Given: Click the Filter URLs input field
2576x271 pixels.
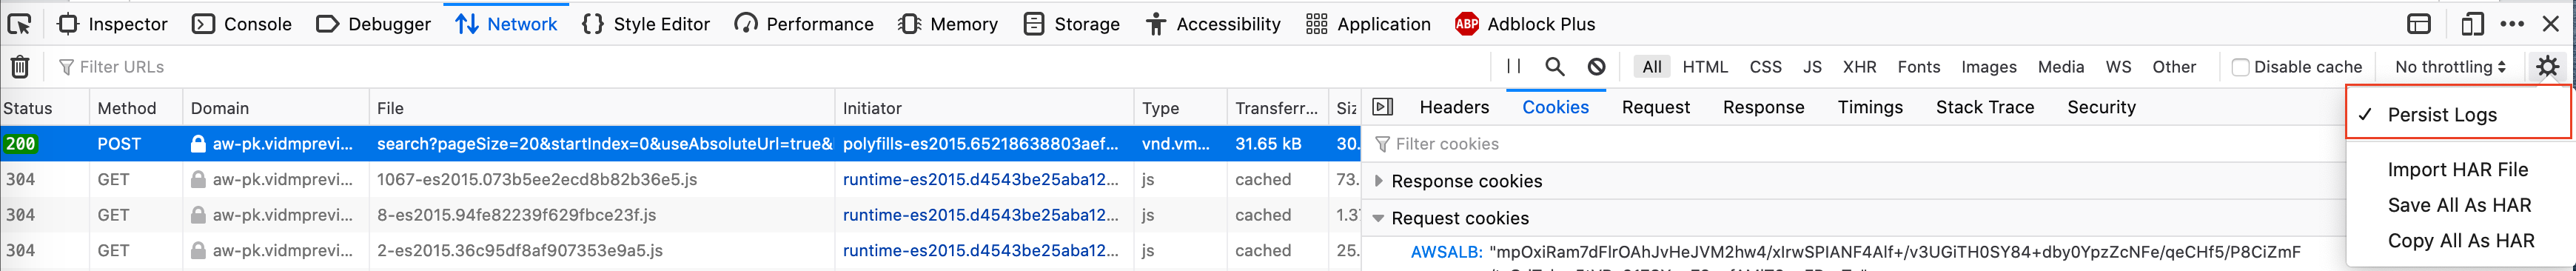Looking at the screenshot, I should tap(770, 67).
